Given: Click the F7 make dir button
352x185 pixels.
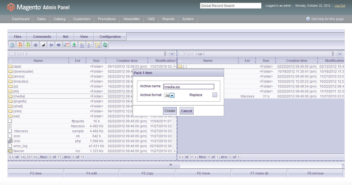Looking at the screenshot, I should pos(259,173).
